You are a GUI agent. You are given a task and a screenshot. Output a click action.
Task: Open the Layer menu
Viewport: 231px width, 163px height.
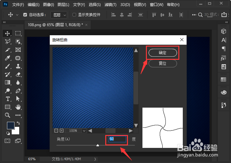point(63,5)
